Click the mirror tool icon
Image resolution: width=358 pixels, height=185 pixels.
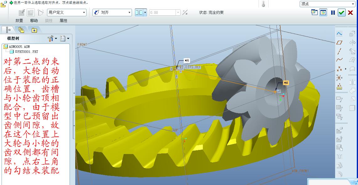point(352,82)
